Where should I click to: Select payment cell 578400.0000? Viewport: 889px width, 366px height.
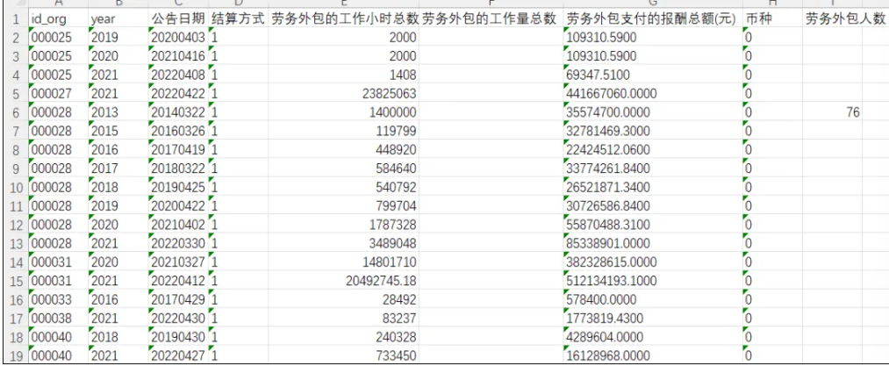653,299
